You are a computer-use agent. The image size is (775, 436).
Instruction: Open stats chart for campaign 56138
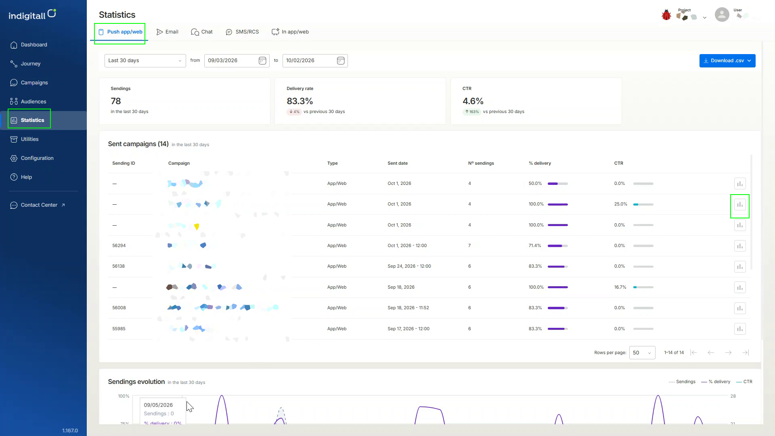(740, 266)
